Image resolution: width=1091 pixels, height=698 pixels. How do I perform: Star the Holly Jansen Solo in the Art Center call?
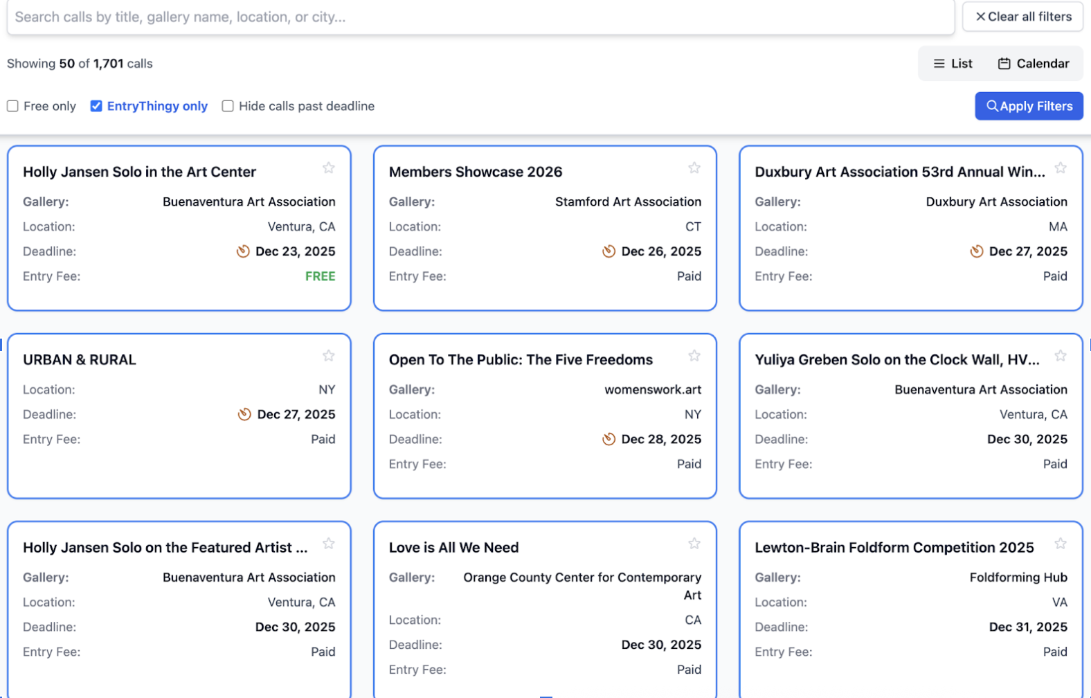pyautogui.click(x=329, y=168)
